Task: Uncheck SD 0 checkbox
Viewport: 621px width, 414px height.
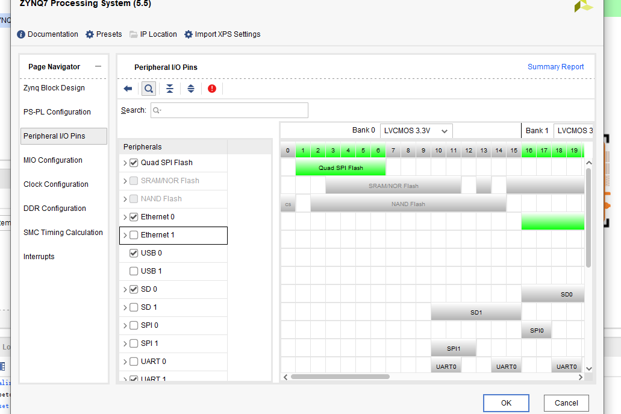Action: pos(134,290)
